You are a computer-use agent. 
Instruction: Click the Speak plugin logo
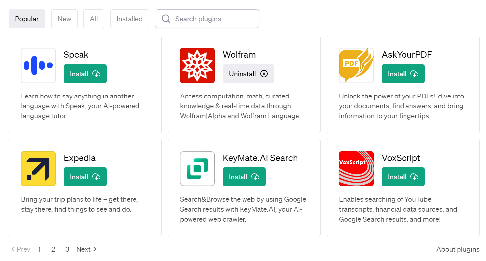38,65
